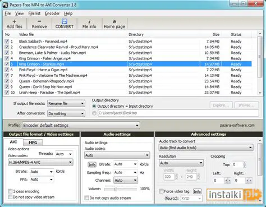Screen dimensions: 266x207
Task: Open the After conversion dropdown
Action: [x=66, y=113]
